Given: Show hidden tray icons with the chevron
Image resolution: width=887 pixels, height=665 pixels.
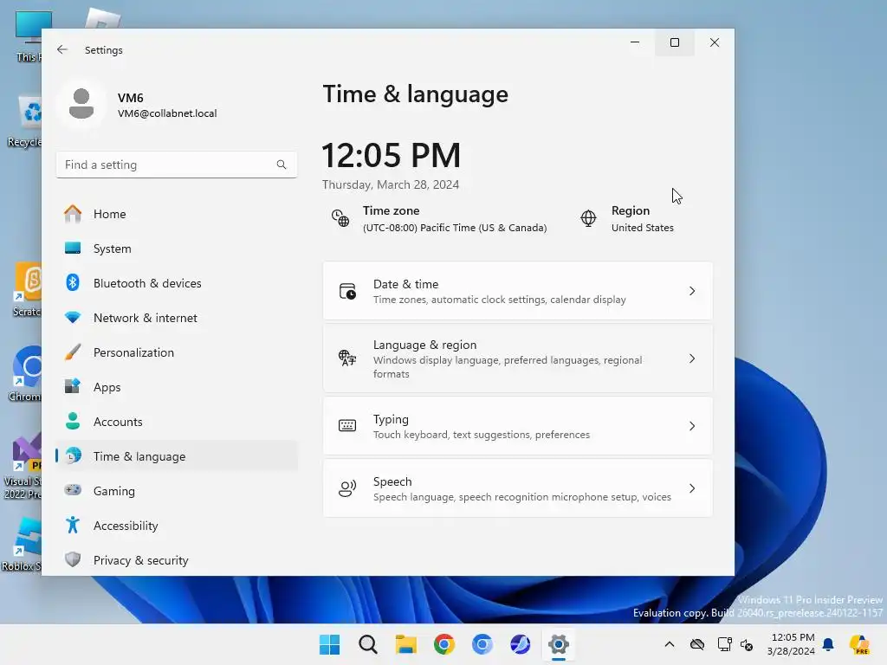Looking at the screenshot, I should (x=670, y=644).
